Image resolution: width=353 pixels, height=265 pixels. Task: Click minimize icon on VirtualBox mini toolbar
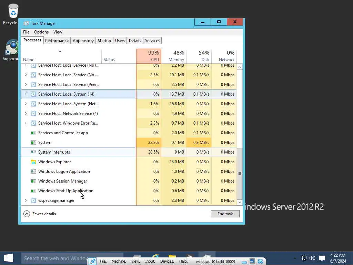[x=244, y=262]
